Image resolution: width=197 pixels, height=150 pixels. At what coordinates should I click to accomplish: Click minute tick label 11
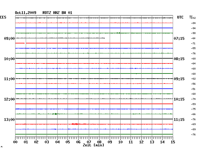coord(131,142)
